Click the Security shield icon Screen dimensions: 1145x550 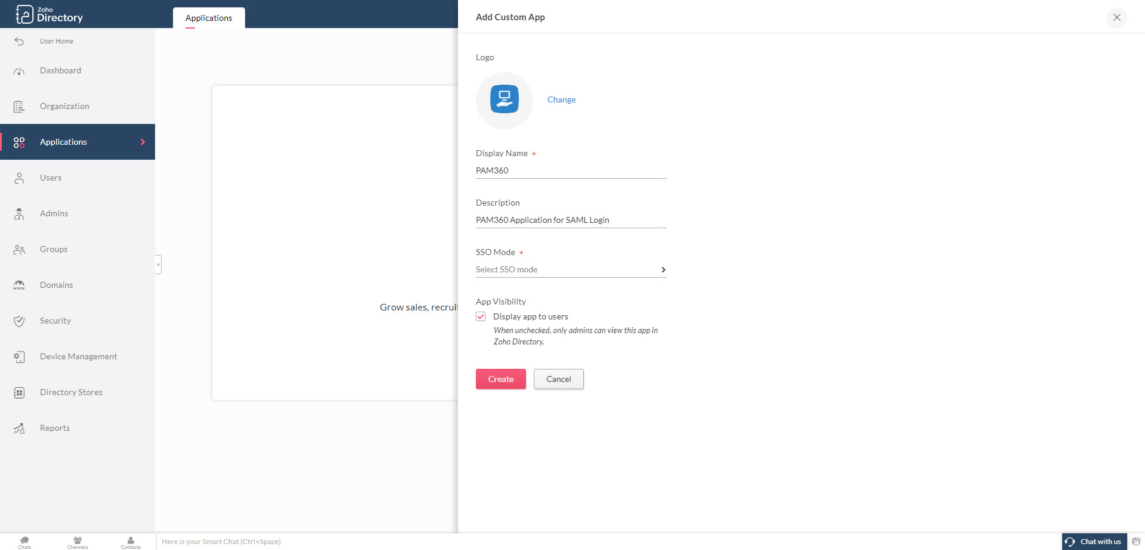[x=19, y=321]
